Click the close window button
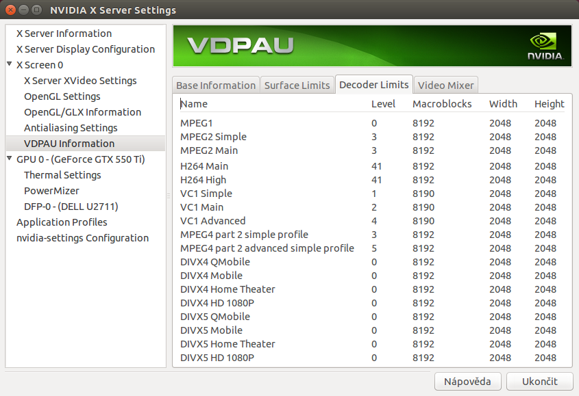Image resolution: width=579 pixels, height=396 pixels. (x=11, y=10)
